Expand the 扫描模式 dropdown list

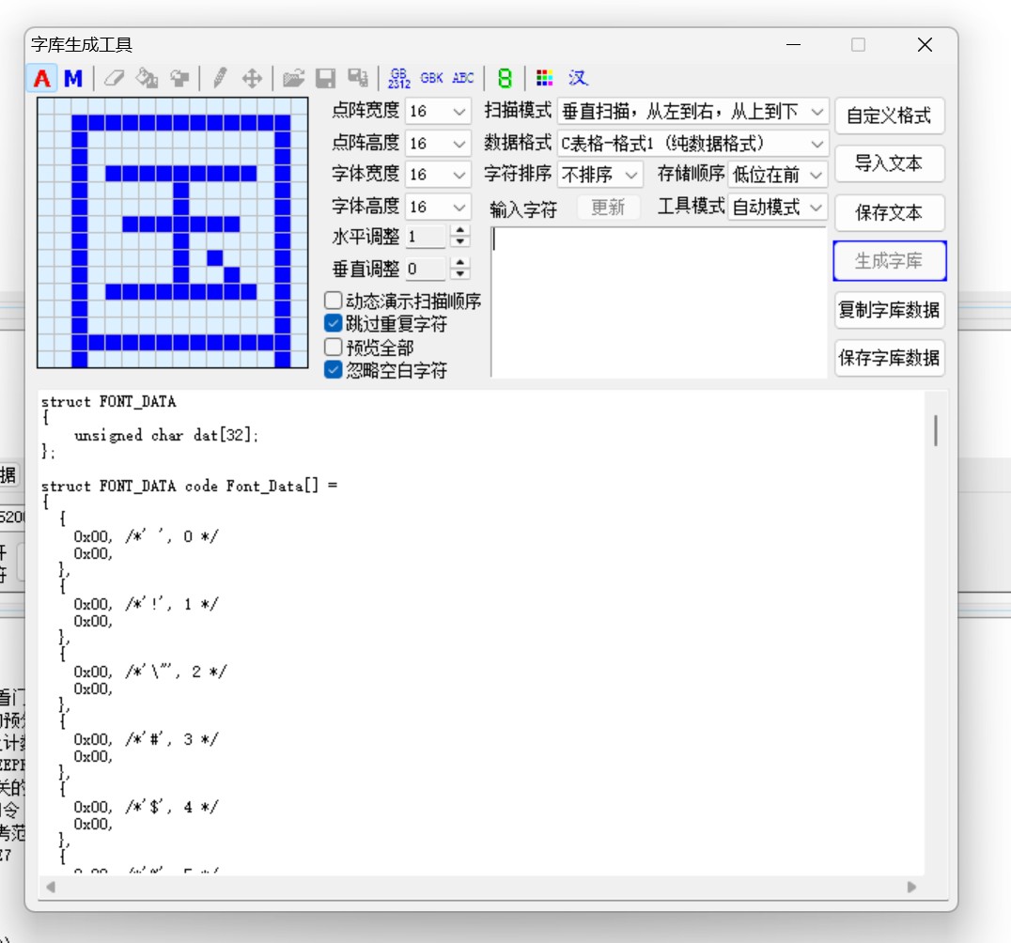point(817,112)
